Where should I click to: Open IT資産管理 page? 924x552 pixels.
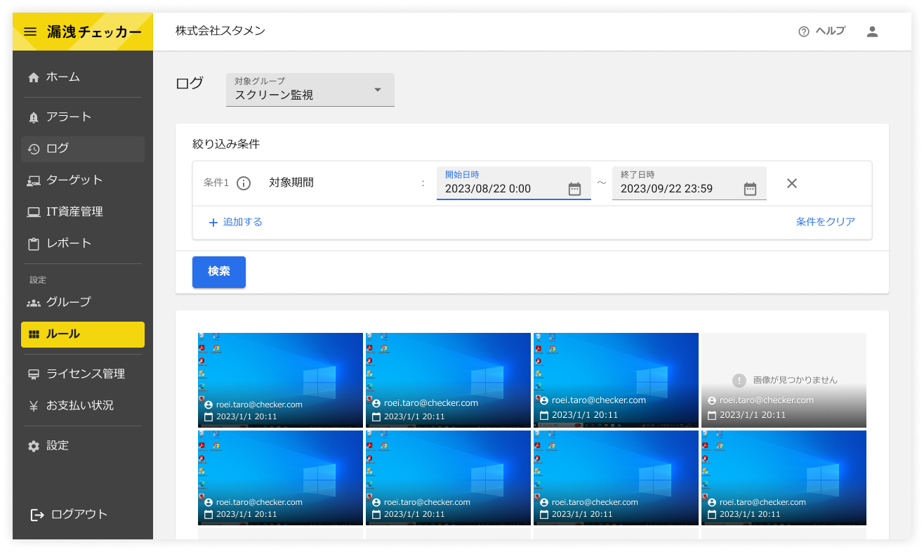pos(83,211)
